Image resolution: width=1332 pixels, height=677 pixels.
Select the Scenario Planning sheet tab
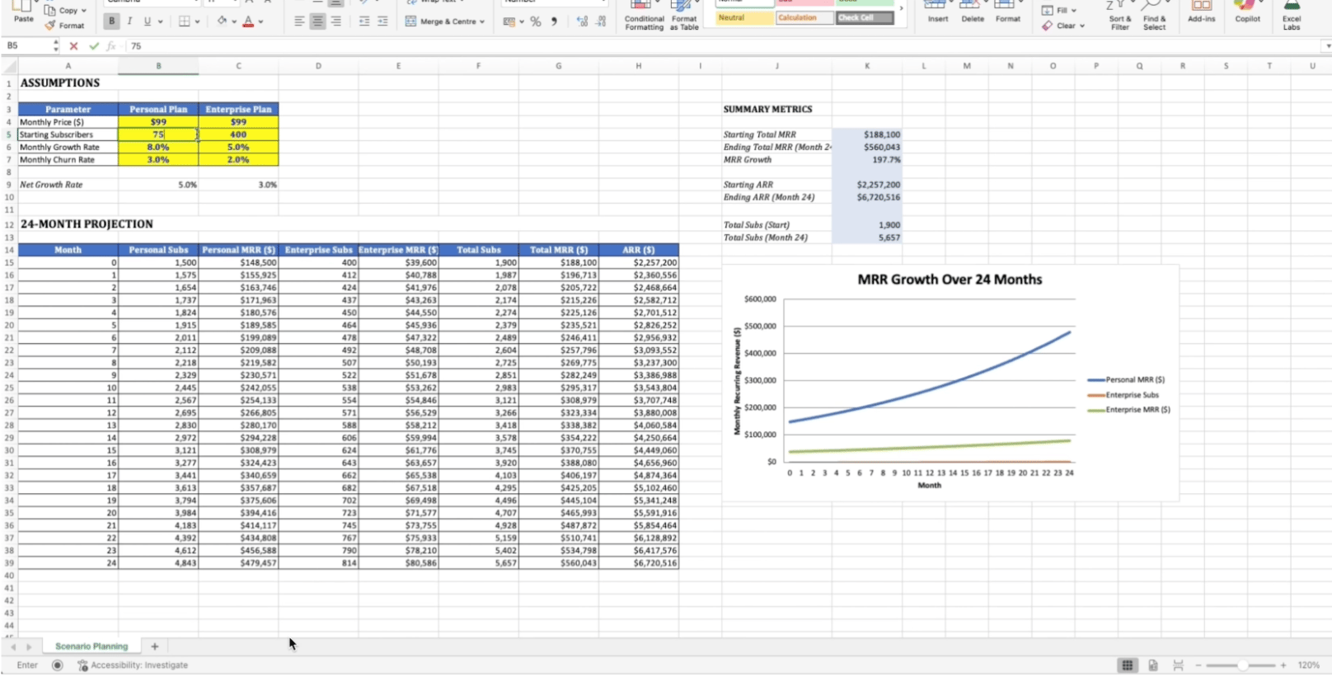tap(91, 646)
